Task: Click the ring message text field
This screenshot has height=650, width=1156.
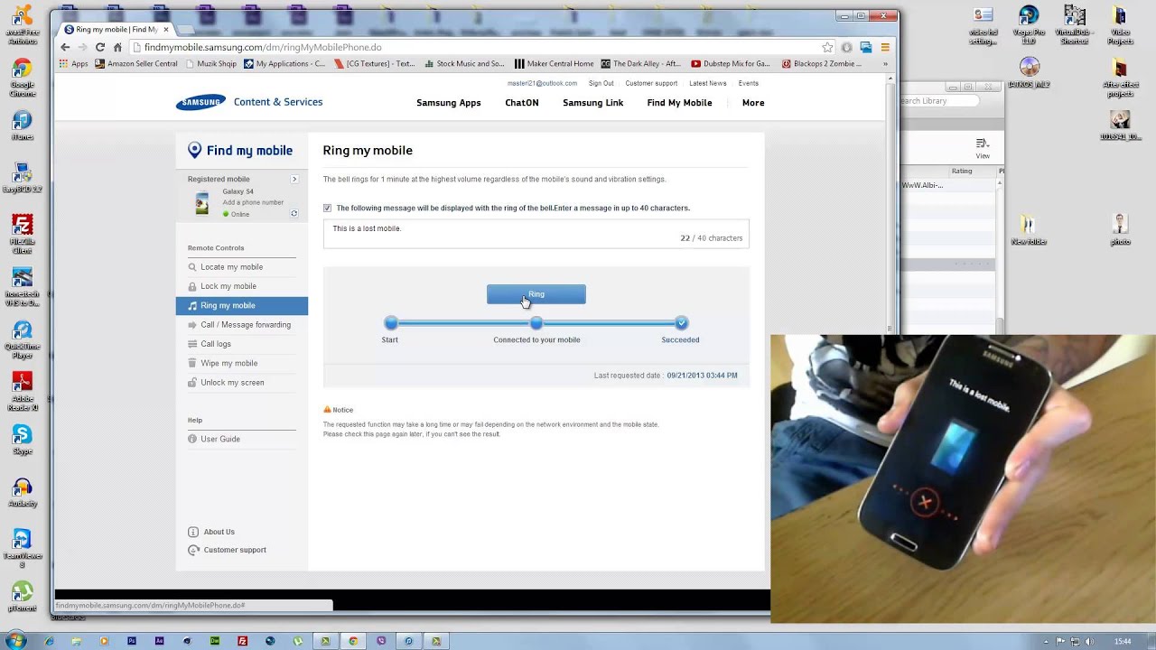Action: click(536, 234)
